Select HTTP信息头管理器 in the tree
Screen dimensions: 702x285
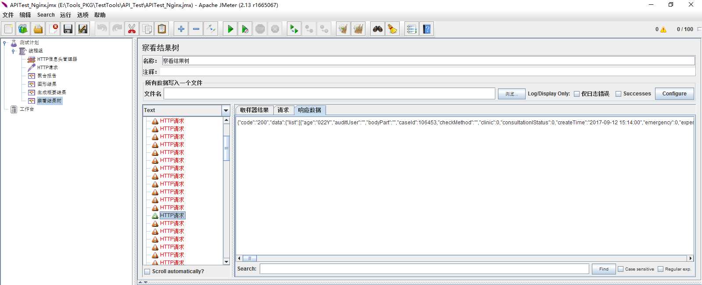tap(57, 59)
